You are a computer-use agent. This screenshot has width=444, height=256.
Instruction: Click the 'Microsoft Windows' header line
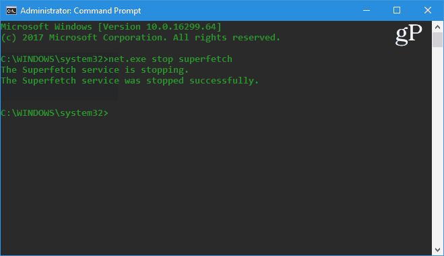111,27
